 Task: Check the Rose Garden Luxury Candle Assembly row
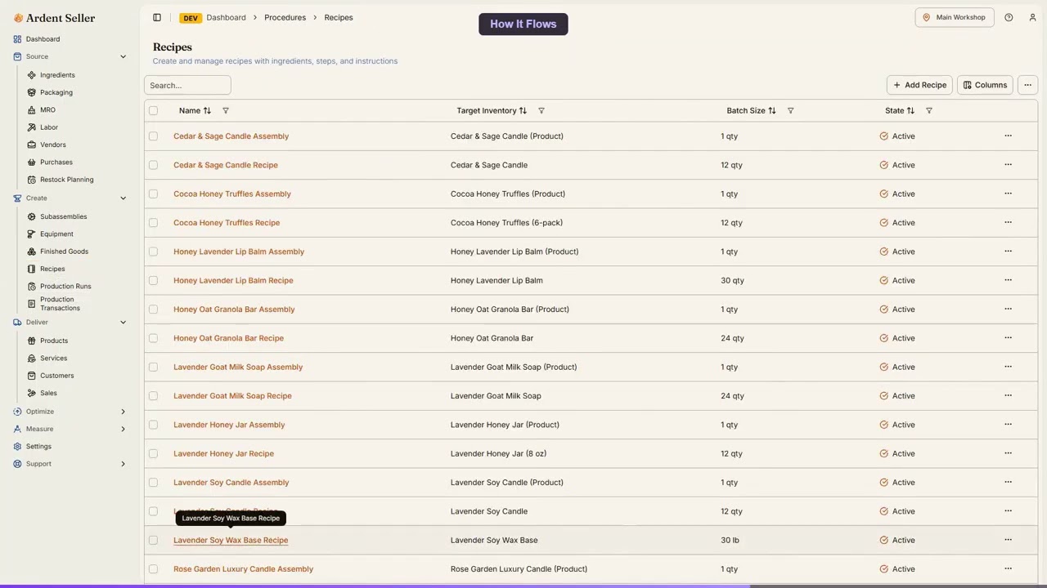point(153,568)
